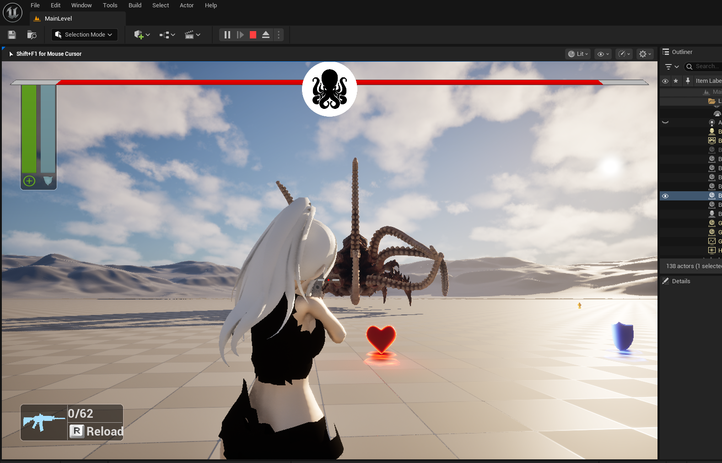This screenshot has width=722, height=463.
Task: Open the Build menu
Action: [x=135, y=5]
